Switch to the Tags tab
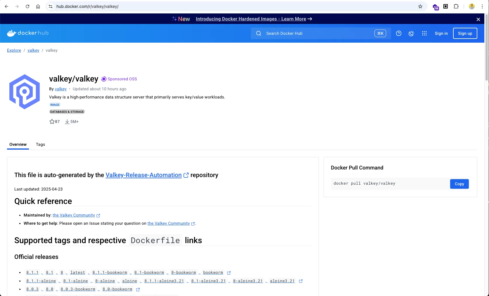Image resolution: width=489 pixels, height=296 pixels. point(40,144)
